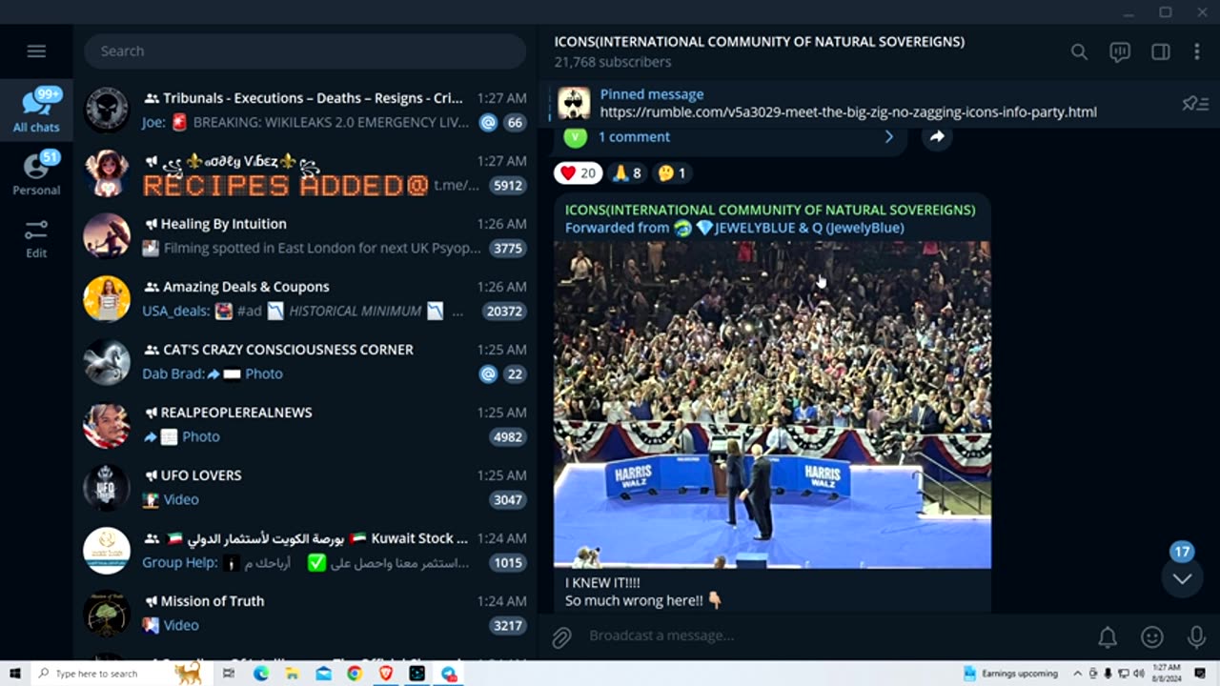Focus Broadcast a message field
This screenshot has width=1220, height=686.
pyautogui.click(x=829, y=636)
